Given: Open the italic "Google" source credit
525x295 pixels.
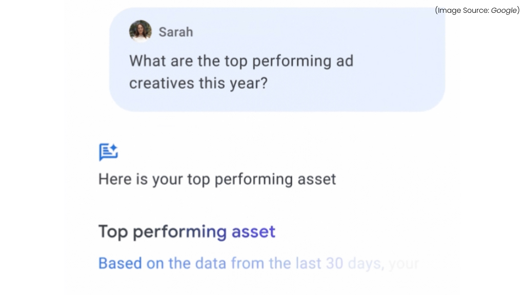Looking at the screenshot, I should (x=503, y=10).
